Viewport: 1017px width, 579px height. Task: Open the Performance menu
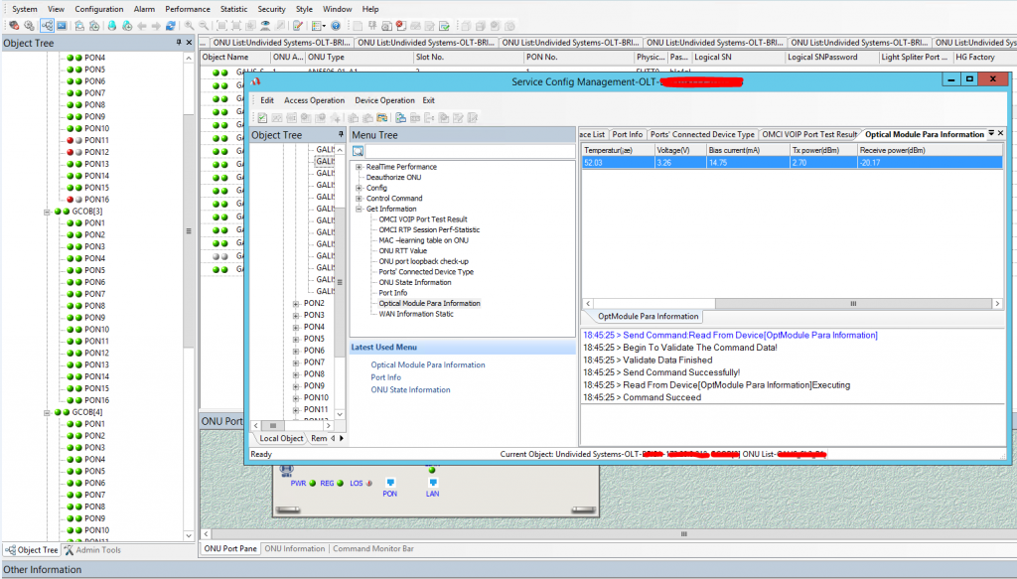[x=187, y=9]
